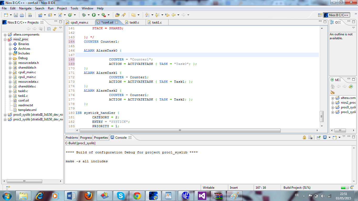Open the Debug dropdown arrow
Image resolution: width=358 pixels, height=201 pixels.
pos(89,15)
